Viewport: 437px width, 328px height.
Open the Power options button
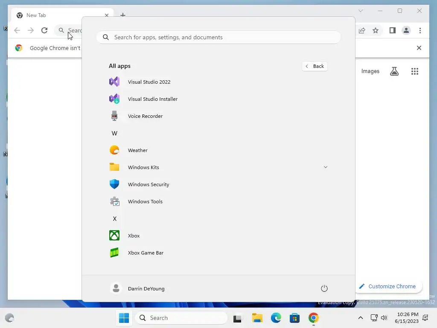point(324,288)
